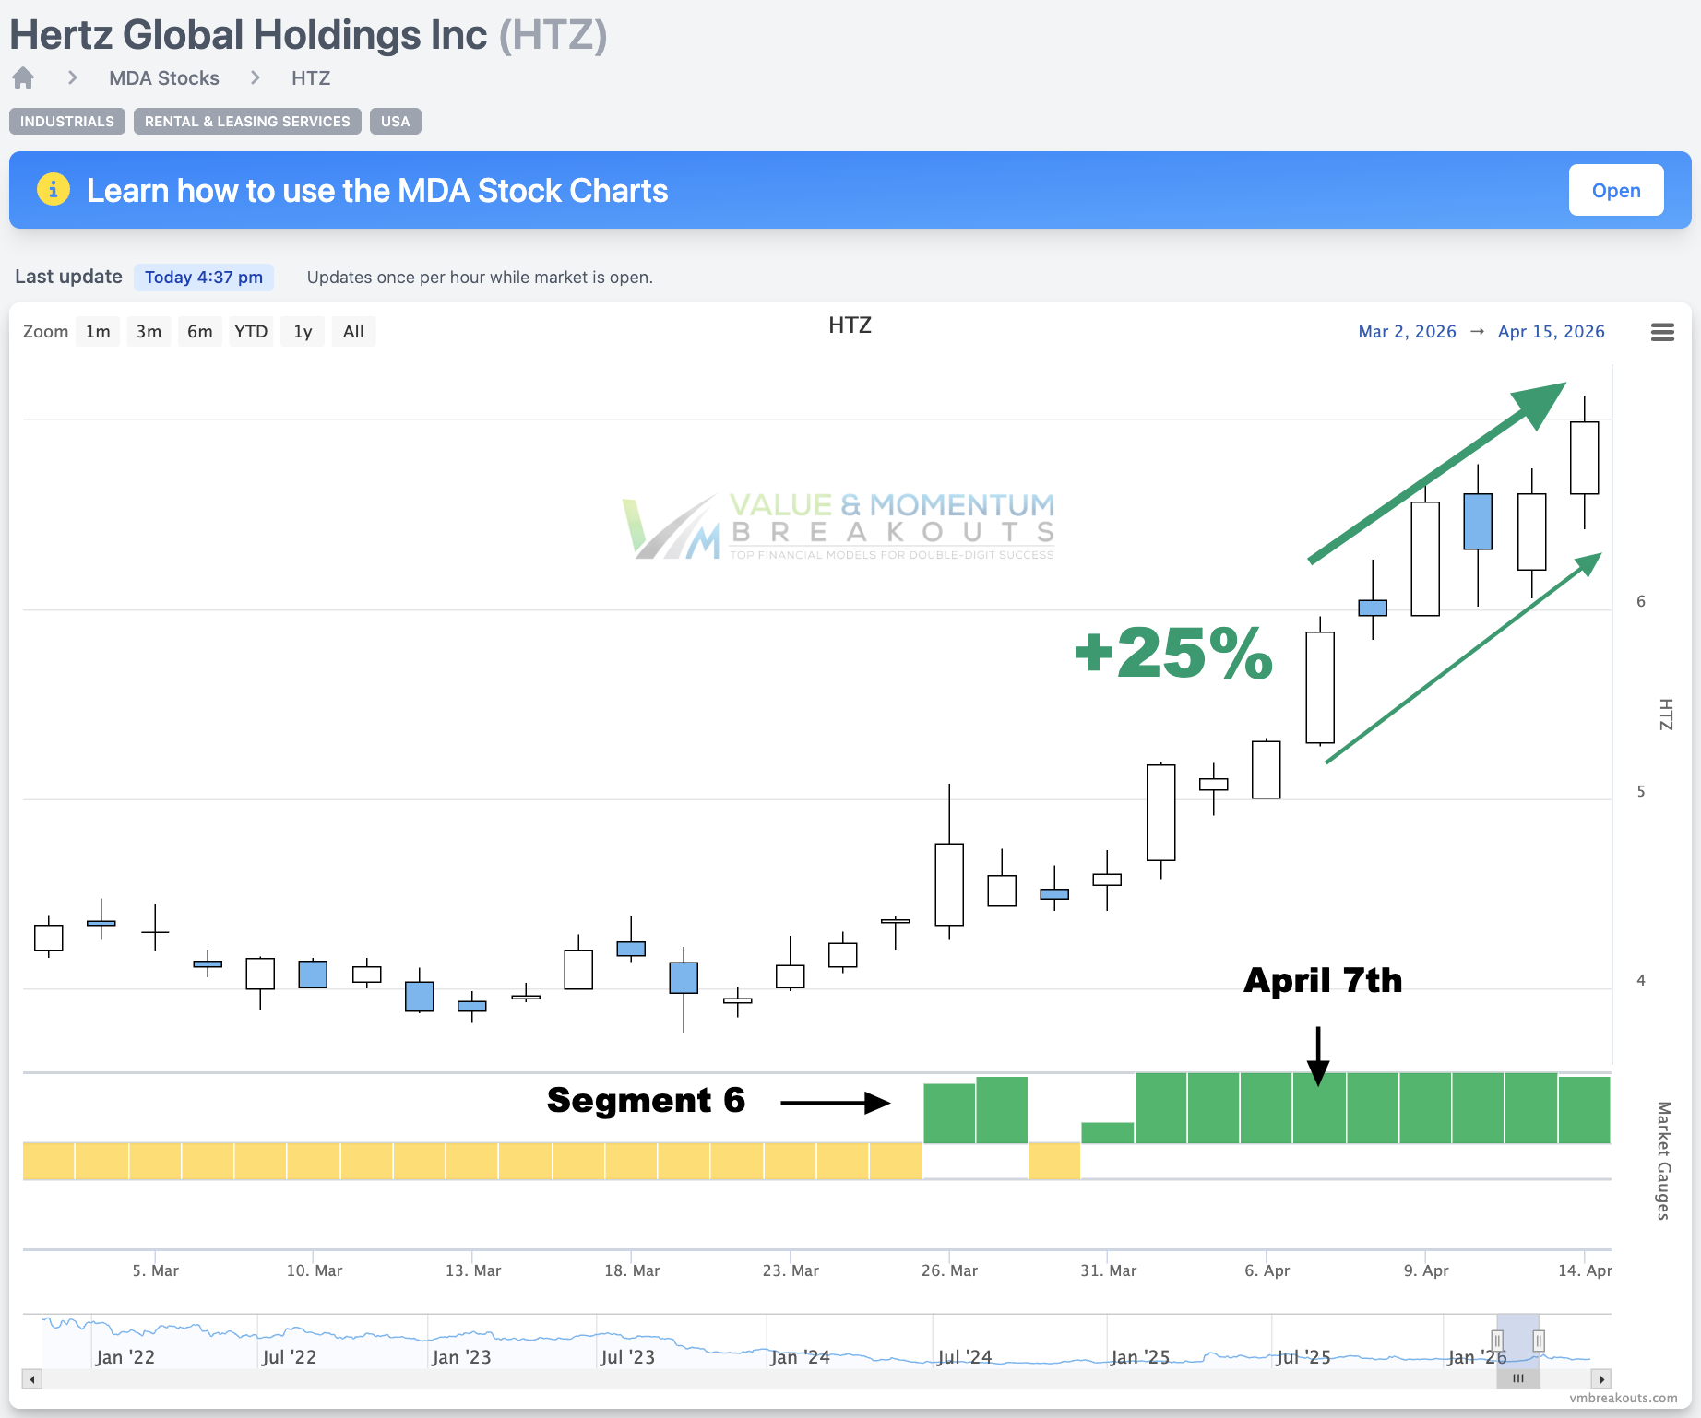Click the latest candlestick on Apr 14
Screen dimensions: 1701x1418
click(1585, 458)
